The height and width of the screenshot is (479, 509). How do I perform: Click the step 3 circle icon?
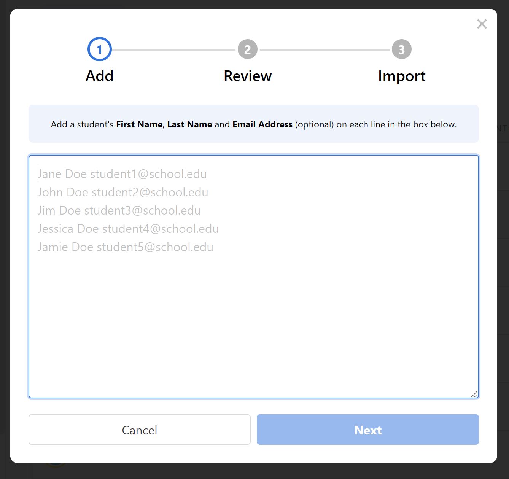[x=401, y=49]
